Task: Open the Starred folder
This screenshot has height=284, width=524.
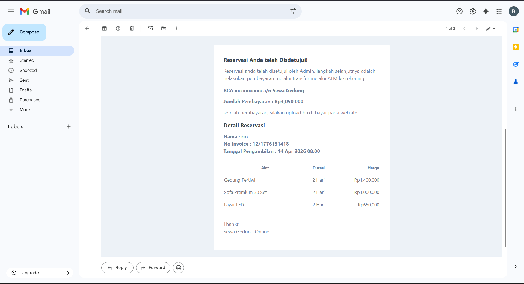Action: pyautogui.click(x=37, y=60)
